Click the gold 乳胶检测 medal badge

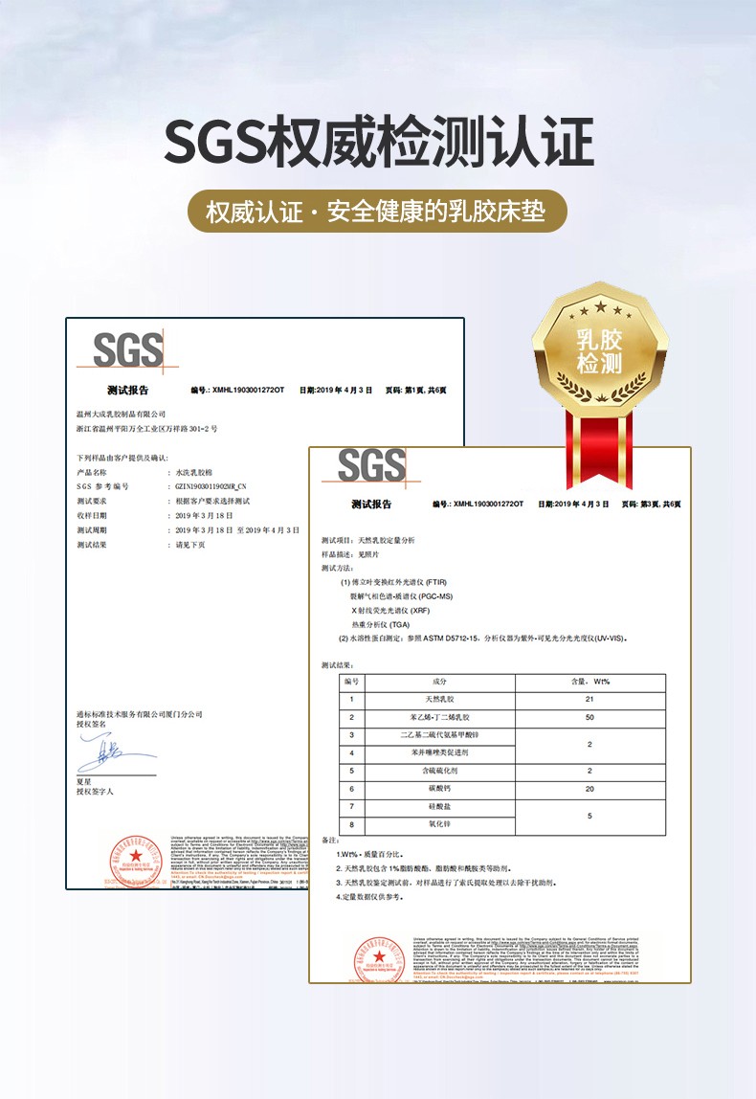click(600, 350)
